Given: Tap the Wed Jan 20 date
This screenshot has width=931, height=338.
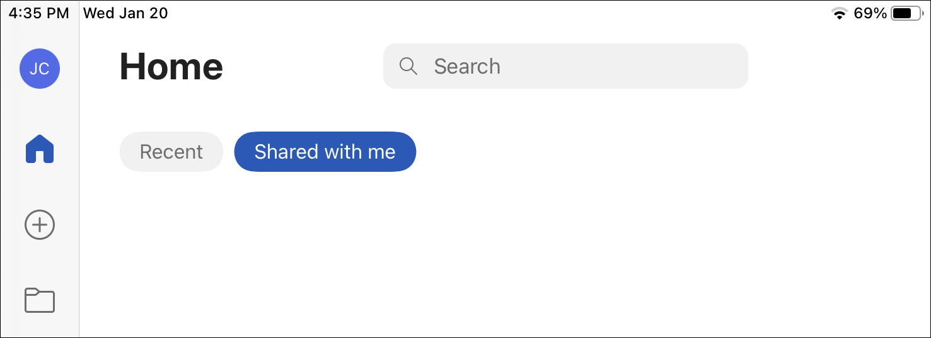Looking at the screenshot, I should click(125, 13).
